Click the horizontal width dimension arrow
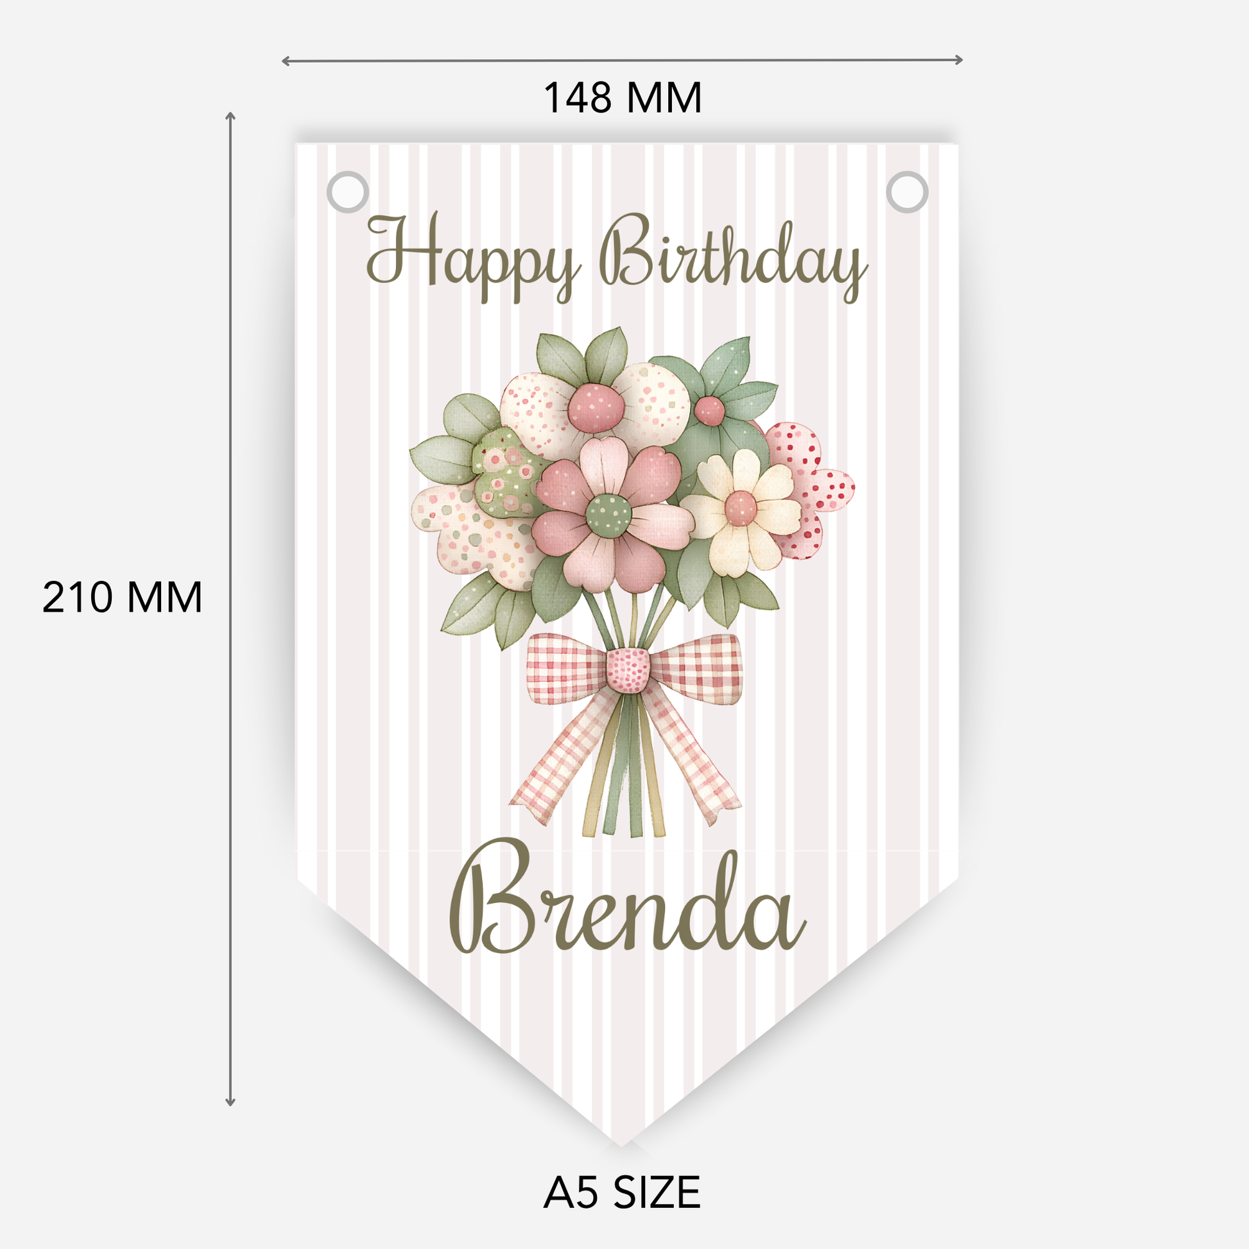Image resolution: width=1249 pixels, height=1249 pixels. click(x=623, y=60)
